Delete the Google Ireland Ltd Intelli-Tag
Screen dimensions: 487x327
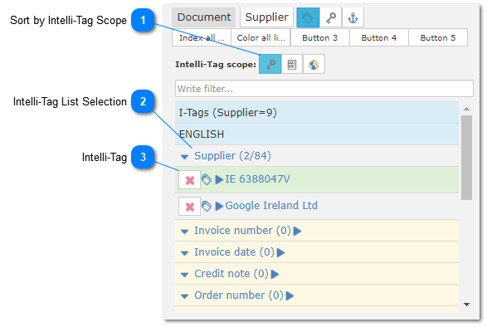coord(189,207)
